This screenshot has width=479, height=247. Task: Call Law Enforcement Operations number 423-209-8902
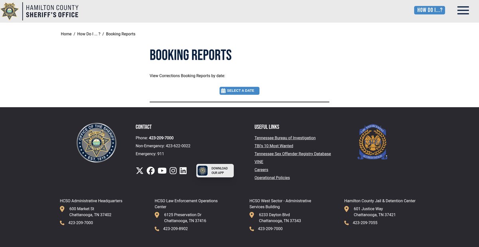coord(176,229)
